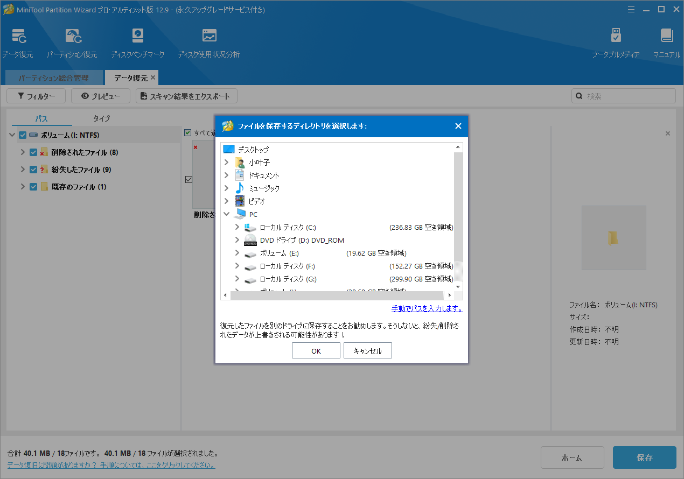The image size is (684, 479).
Task: Confirm with the OK button
Action: [316, 351]
